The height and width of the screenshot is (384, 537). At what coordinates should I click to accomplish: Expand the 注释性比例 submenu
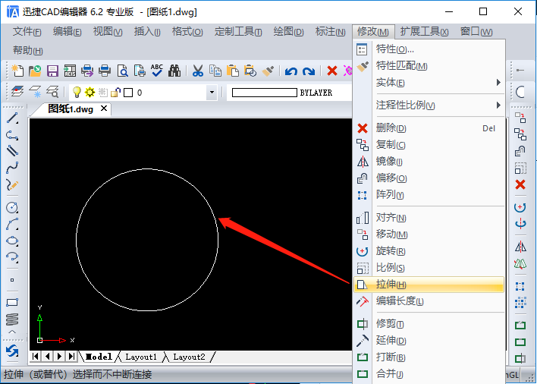point(440,105)
